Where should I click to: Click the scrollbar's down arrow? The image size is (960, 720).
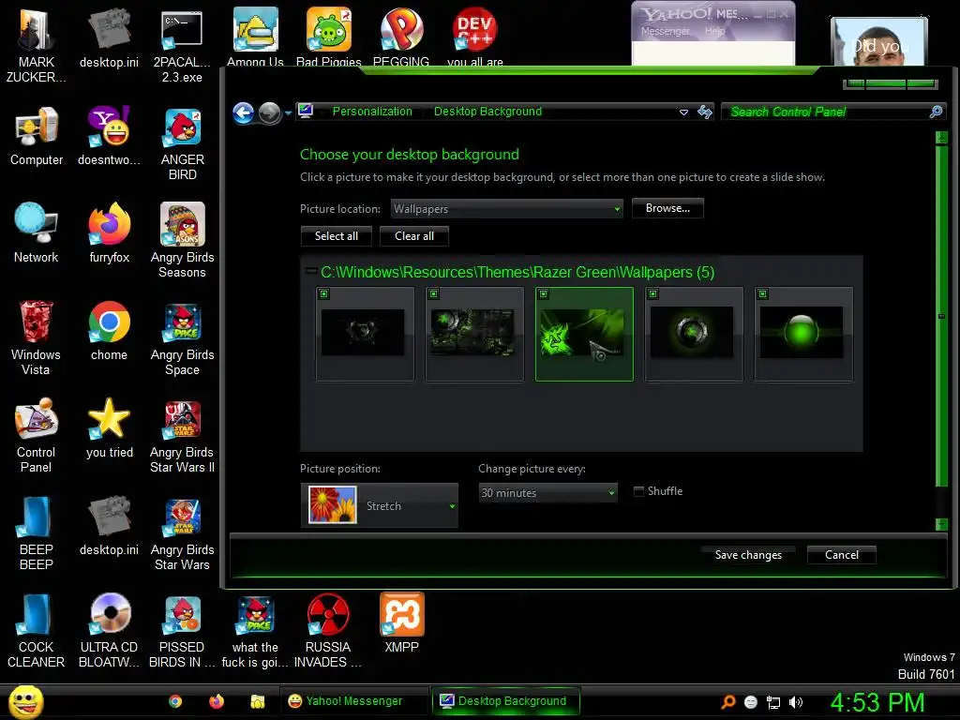(941, 524)
